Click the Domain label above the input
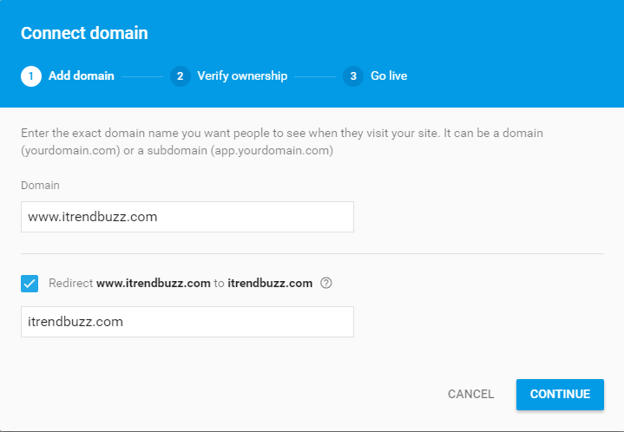The width and height of the screenshot is (624, 432). [x=40, y=186]
